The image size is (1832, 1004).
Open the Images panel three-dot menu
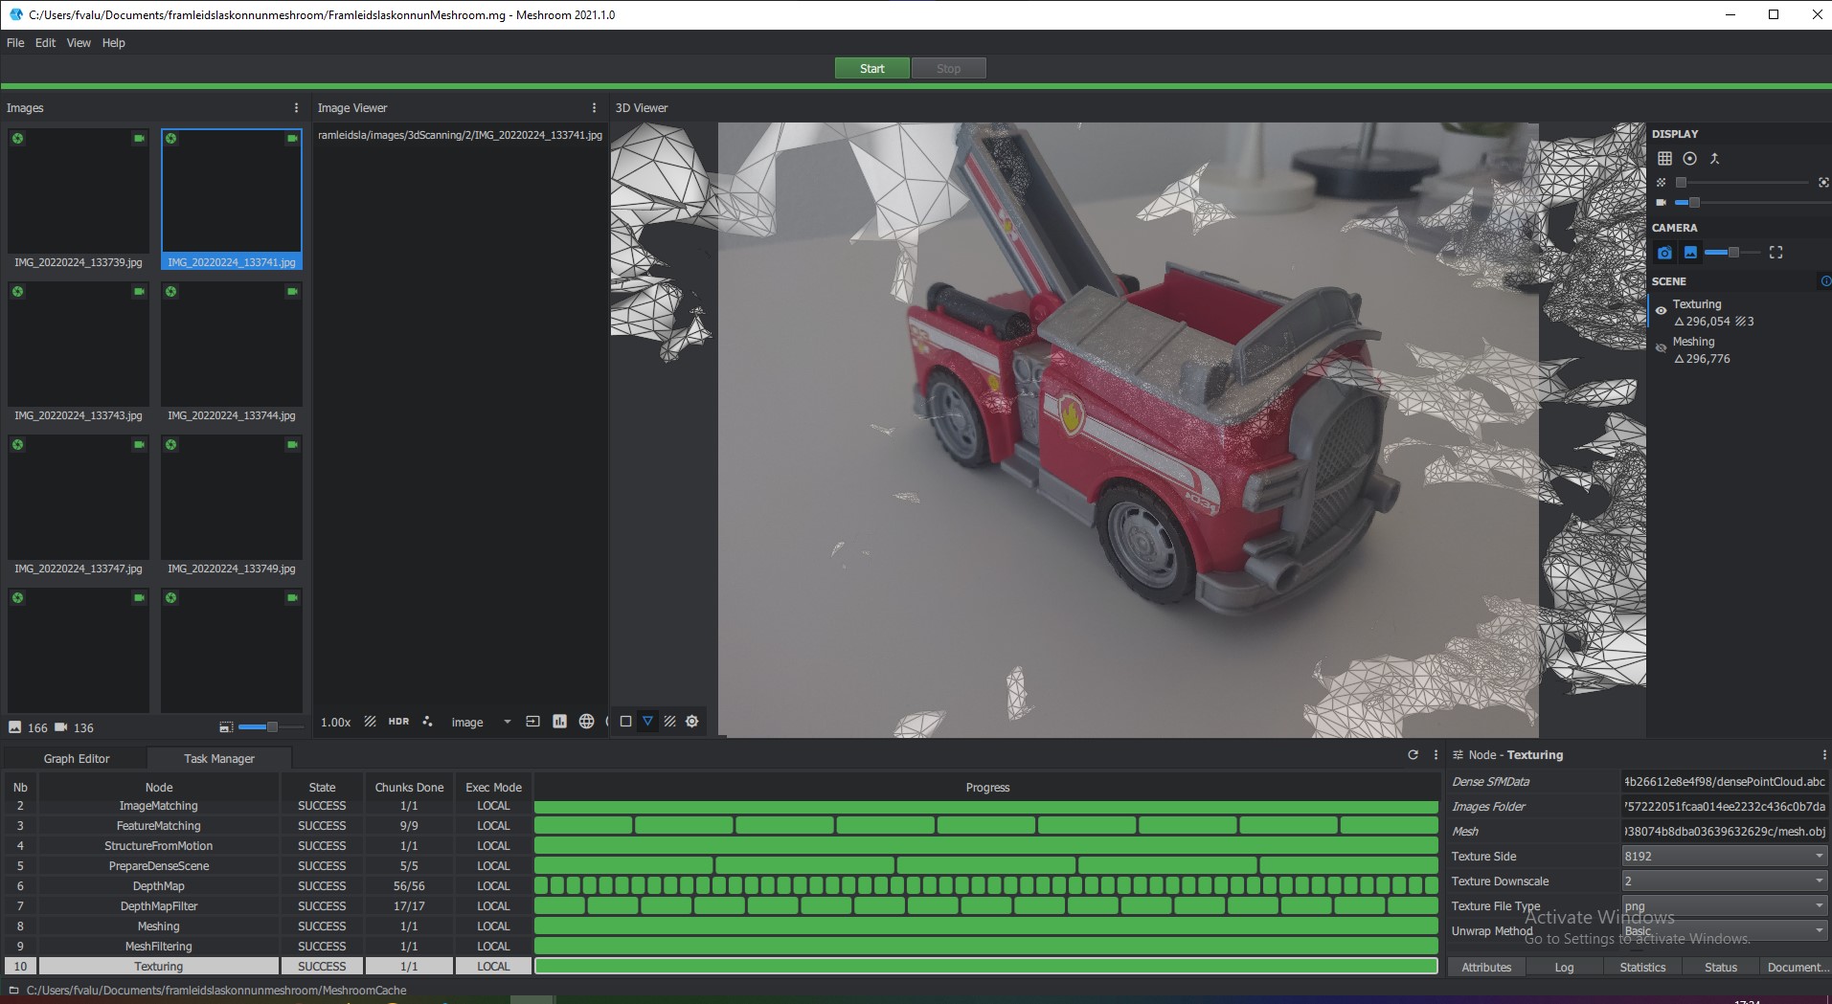click(296, 108)
